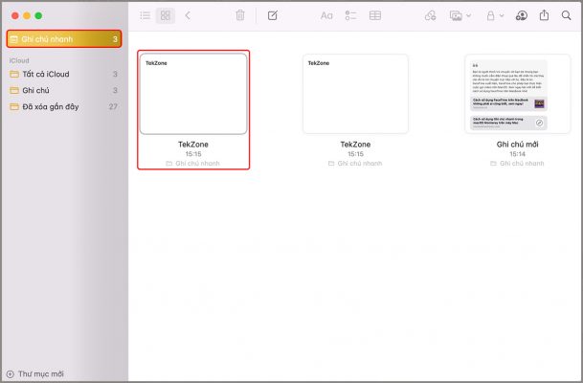Create a new note with compose icon
The width and height of the screenshot is (583, 383).
pos(273,15)
